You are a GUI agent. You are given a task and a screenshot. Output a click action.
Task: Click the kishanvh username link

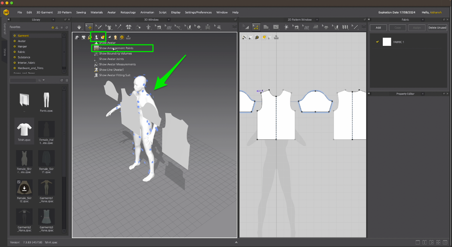(436, 12)
